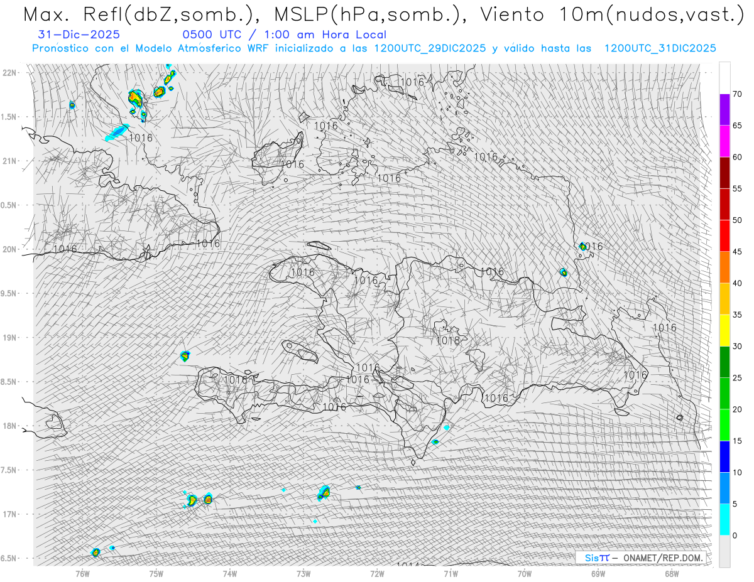Viewport: 754px width, 582px height.
Task: Click the longitude label '75W'
Action: point(156,573)
